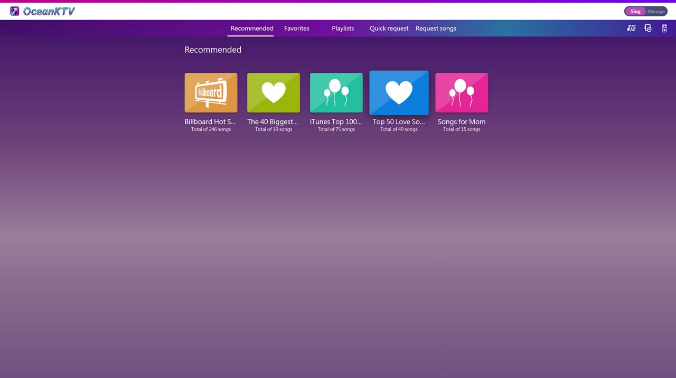Image resolution: width=676 pixels, height=378 pixels.
Task: Open the Request songs tab
Action: point(436,29)
